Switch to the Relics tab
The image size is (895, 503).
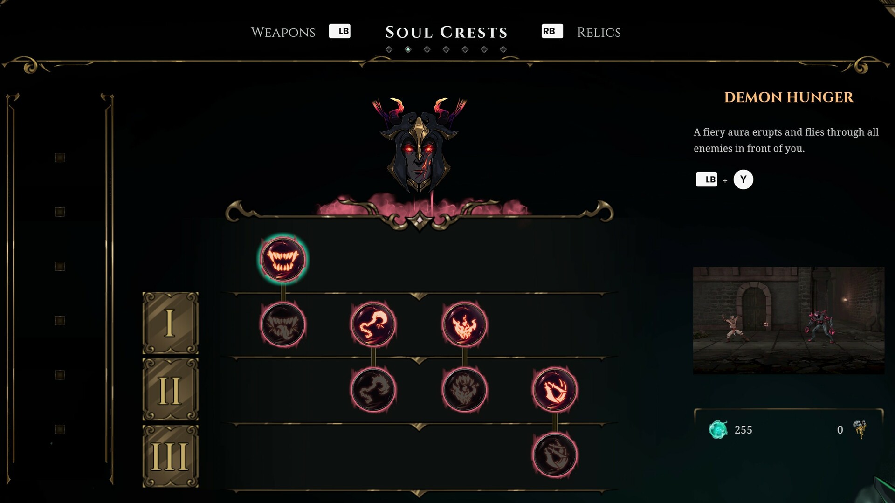(599, 32)
